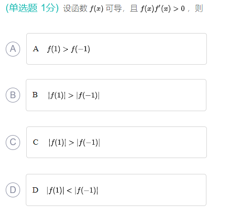Click the bold letter B inside second answer box
Viewport: 226px width, 217px height.
click(35, 95)
